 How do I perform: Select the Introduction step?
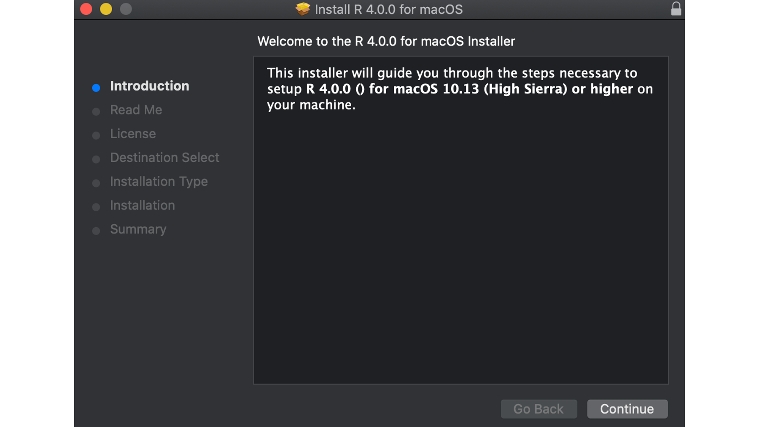[149, 86]
